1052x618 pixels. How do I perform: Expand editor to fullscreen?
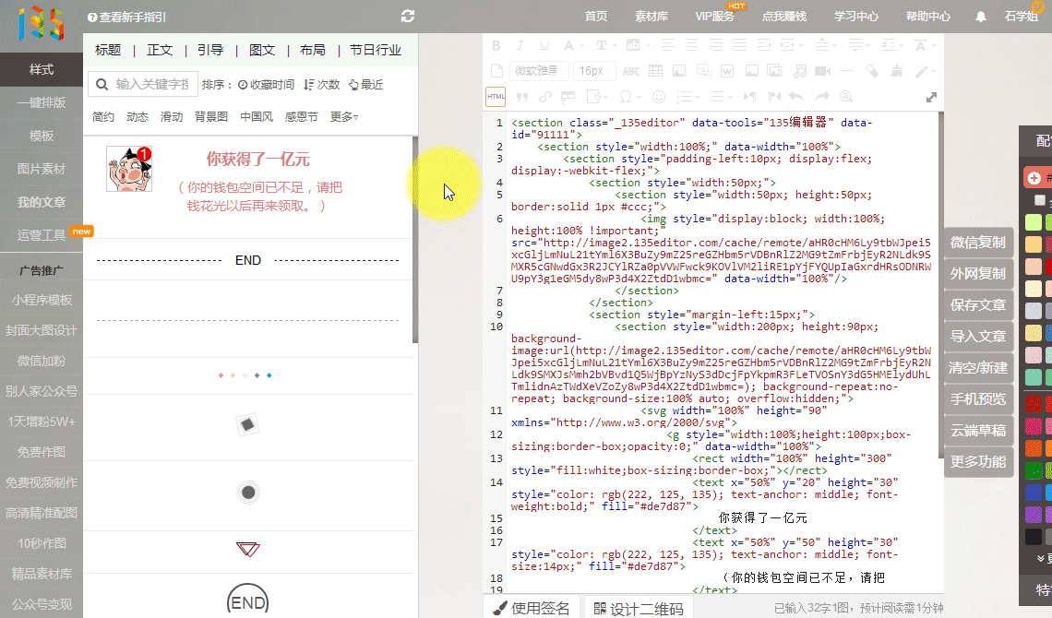(931, 97)
